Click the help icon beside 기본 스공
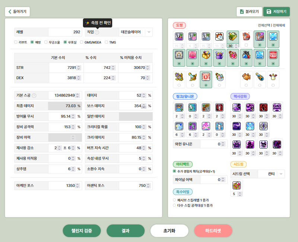The image size is (298, 242). [x=34, y=96]
